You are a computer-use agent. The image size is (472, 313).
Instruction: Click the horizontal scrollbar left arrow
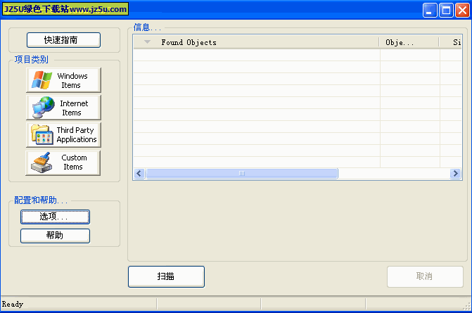click(x=139, y=173)
